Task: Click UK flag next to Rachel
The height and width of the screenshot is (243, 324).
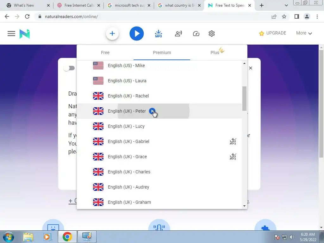Action: click(x=98, y=96)
